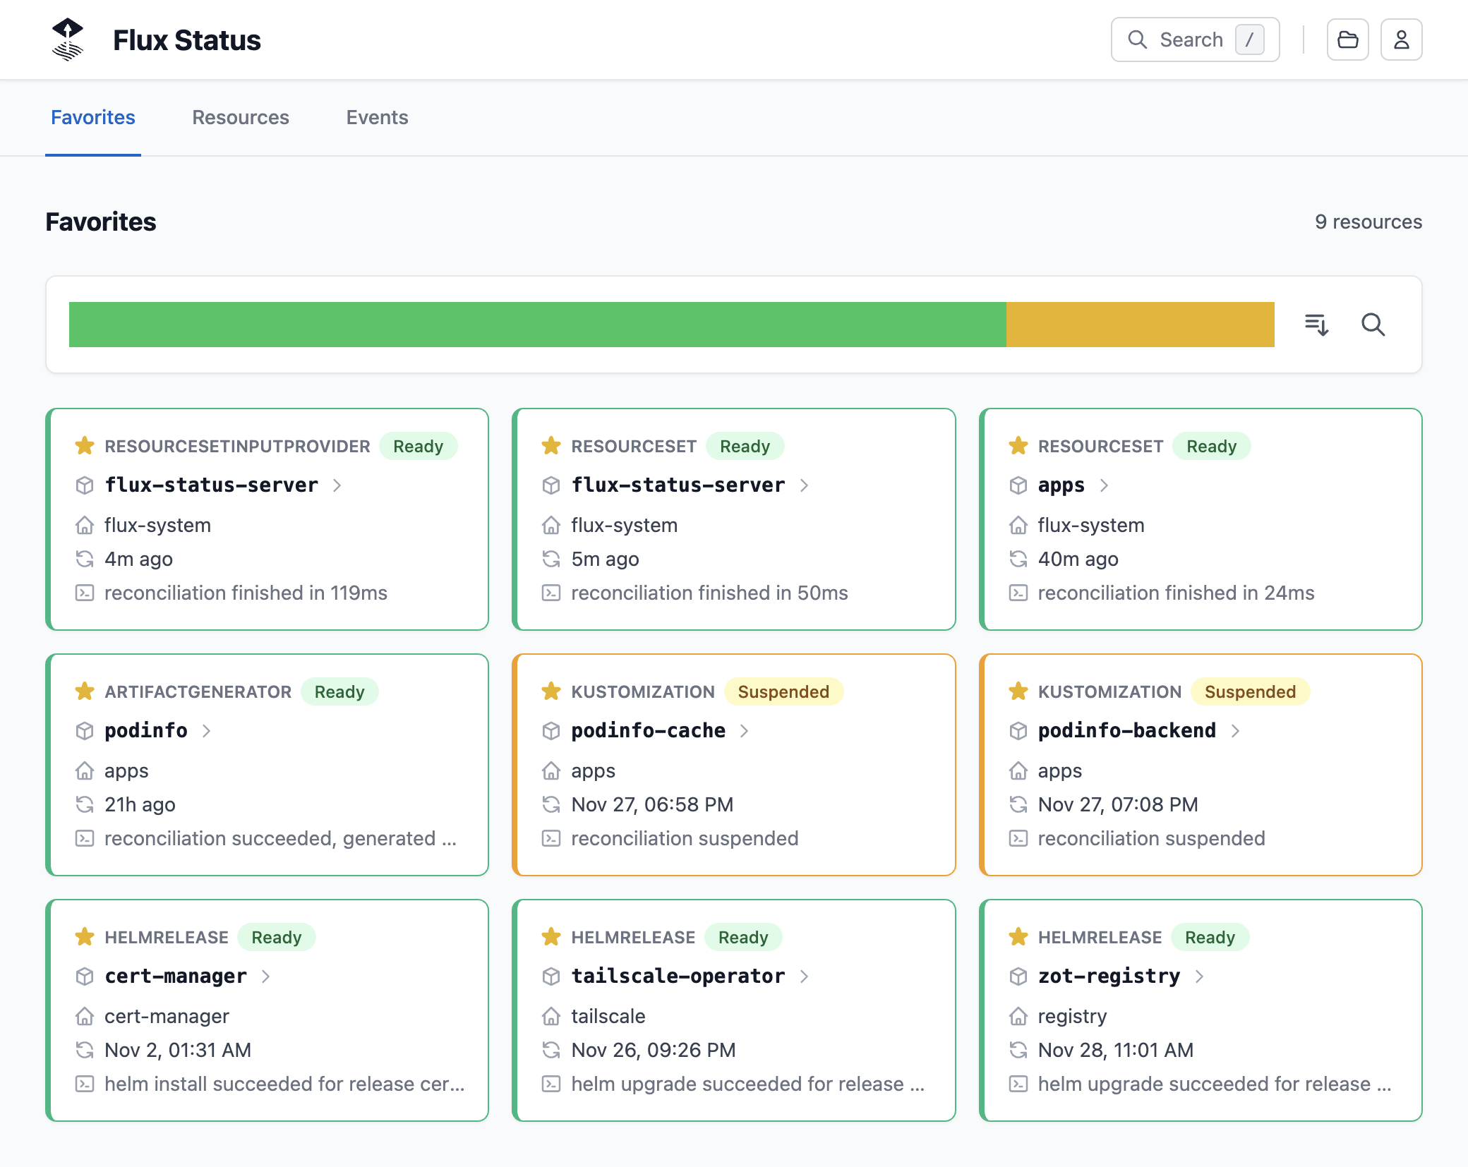Switch to the Resources tab
This screenshot has width=1468, height=1167.
click(x=241, y=117)
